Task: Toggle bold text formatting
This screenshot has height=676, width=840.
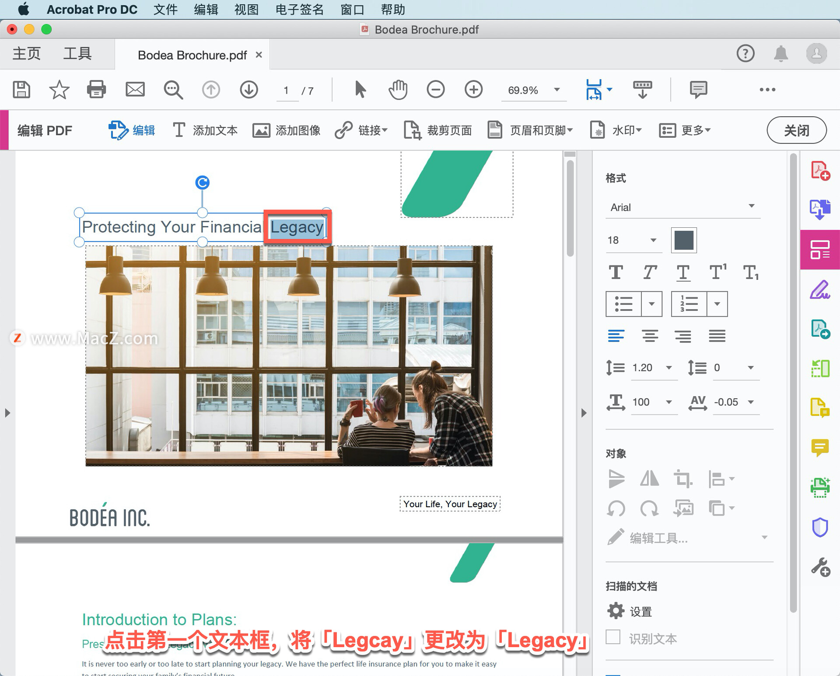Action: click(x=616, y=272)
